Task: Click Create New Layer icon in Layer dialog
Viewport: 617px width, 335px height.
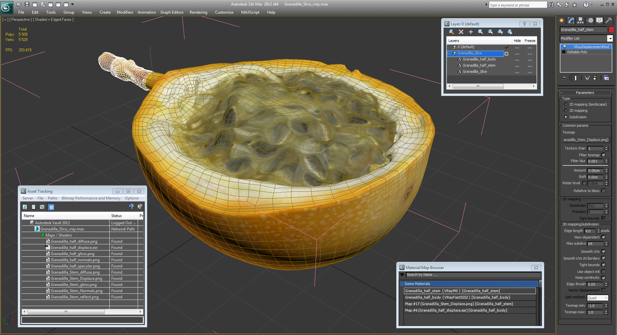Action: click(x=451, y=32)
